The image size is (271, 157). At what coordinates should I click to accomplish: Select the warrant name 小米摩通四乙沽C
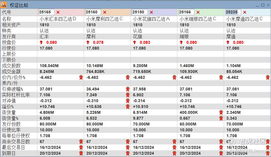[x=244, y=19]
